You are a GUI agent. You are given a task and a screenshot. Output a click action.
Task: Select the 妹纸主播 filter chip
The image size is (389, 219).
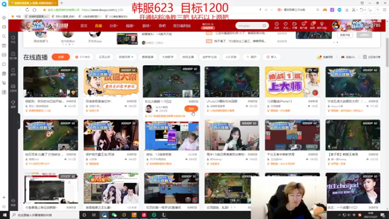pyautogui.click(x=188, y=57)
